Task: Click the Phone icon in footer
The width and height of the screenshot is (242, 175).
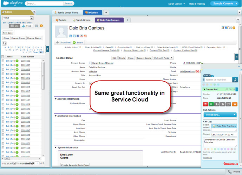Action: click(230, 172)
